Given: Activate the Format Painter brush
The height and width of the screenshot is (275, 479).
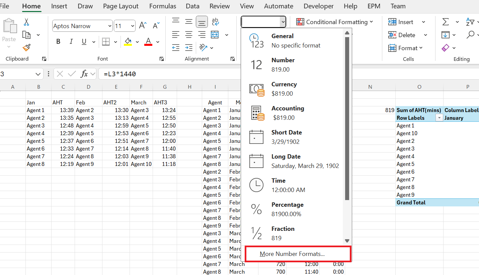Looking at the screenshot, I should coord(26,48).
